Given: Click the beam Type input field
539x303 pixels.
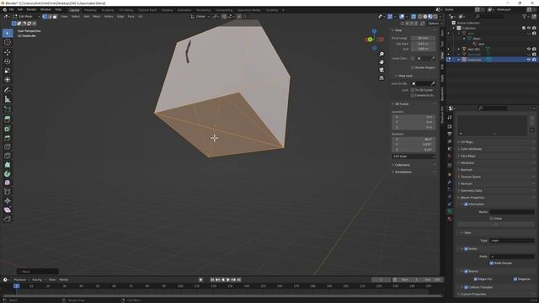Looking at the screenshot, I should click(512, 241).
